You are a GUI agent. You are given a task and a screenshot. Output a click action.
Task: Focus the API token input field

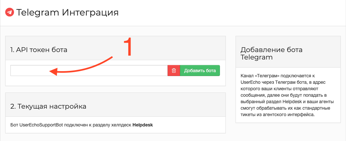(89, 70)
